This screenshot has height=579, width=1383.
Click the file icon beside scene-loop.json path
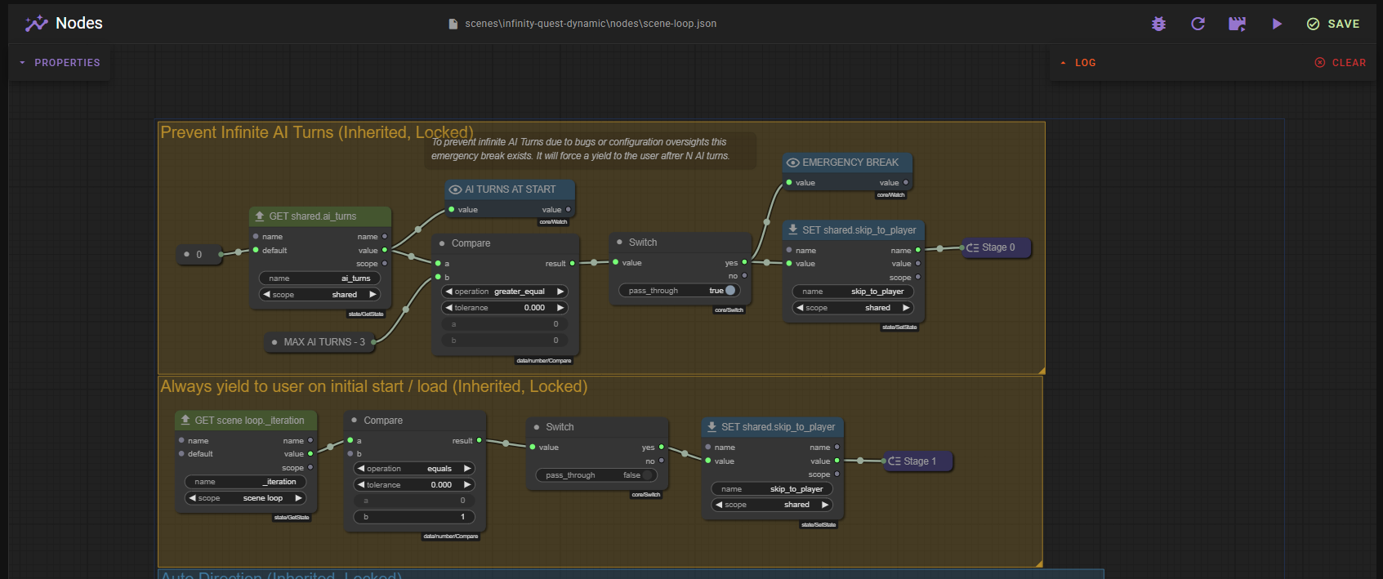[x=453, y=24]
